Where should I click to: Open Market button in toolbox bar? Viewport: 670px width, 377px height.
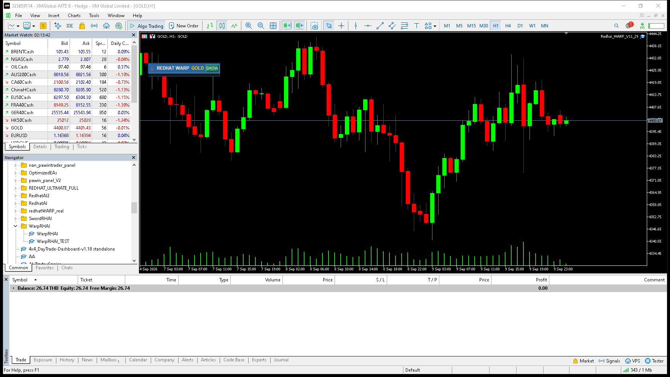(583, 361)
